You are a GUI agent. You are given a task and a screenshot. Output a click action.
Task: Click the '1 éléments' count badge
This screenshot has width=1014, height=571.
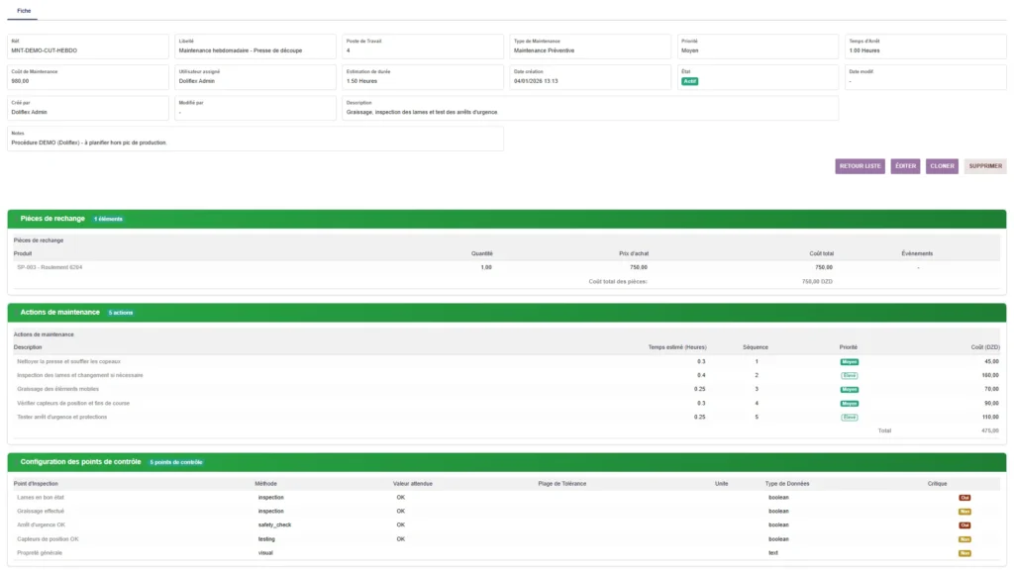click(108, 219)
